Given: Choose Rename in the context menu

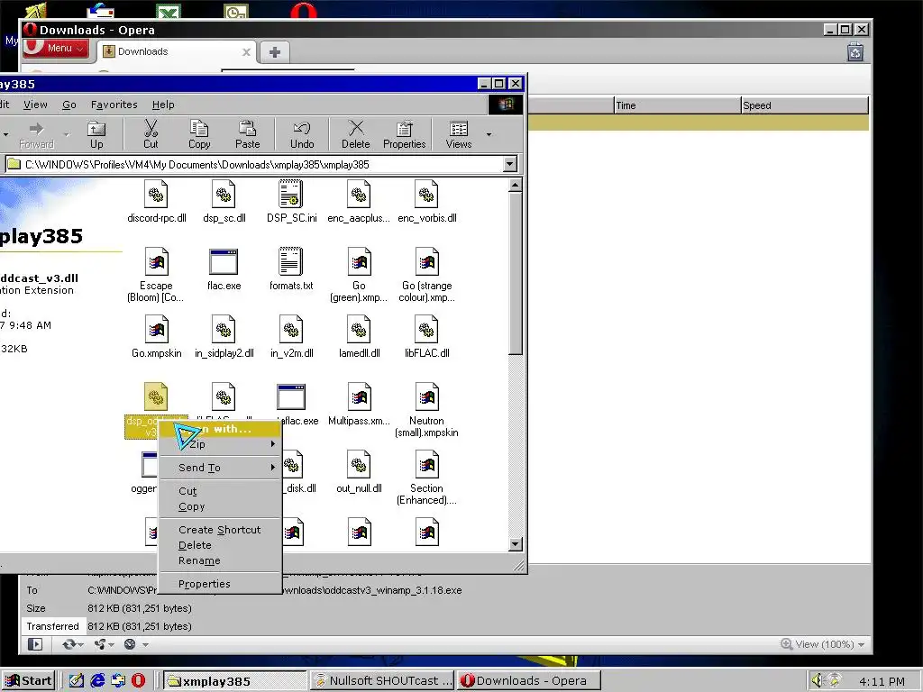Looking at the screenshot, I should click(221, 560).
